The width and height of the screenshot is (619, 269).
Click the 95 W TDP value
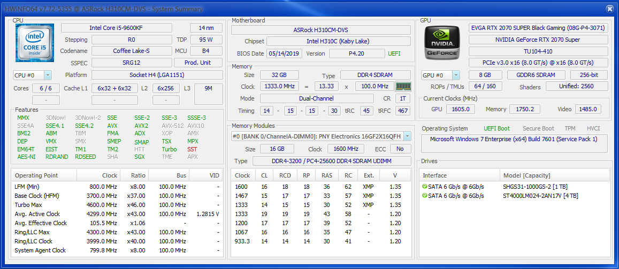206,40
